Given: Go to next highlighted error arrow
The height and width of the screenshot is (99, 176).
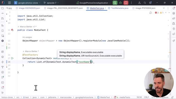Looking at the screenshot, I should point(169,13).
